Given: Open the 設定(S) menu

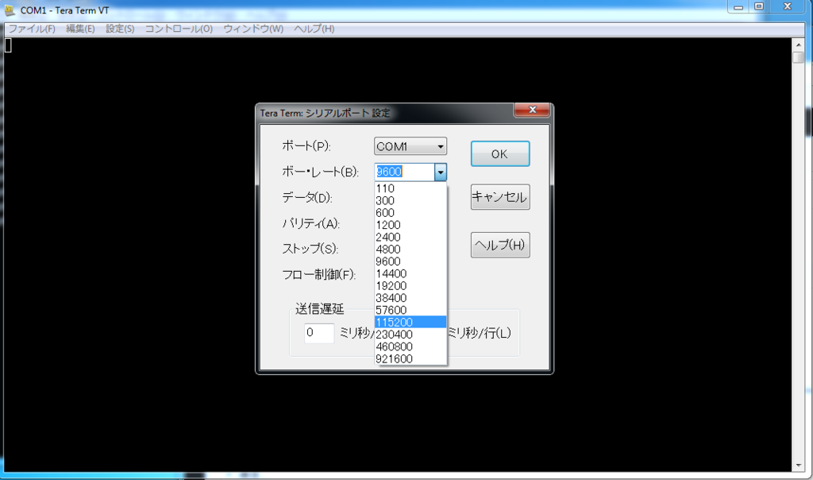Looking at the screenshot, I should click(x=120, y=29).
